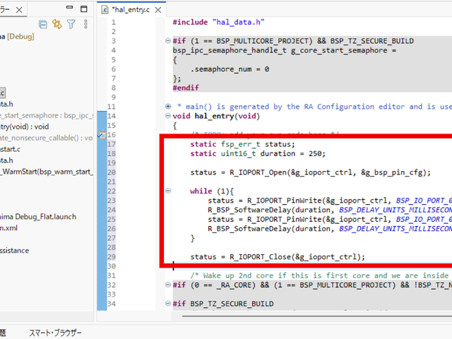Select hal_entry(void) : void outline entry
This screenshot has height=339, width=452.
coord(25,126)
